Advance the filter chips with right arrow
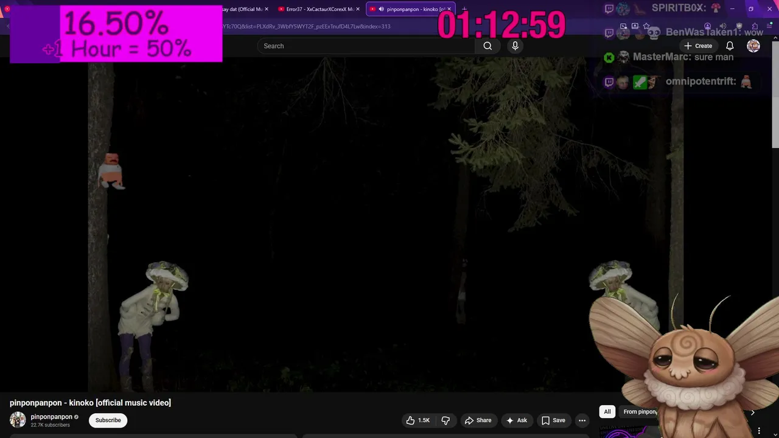This screenshot has width=779, height=438. click(752, 412)
